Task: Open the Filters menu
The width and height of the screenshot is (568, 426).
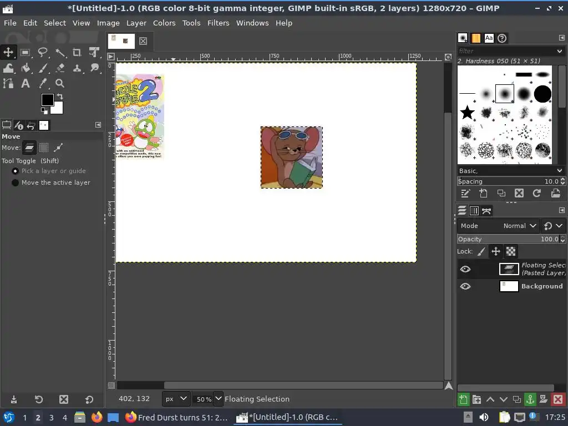Action: click(218, 23)
